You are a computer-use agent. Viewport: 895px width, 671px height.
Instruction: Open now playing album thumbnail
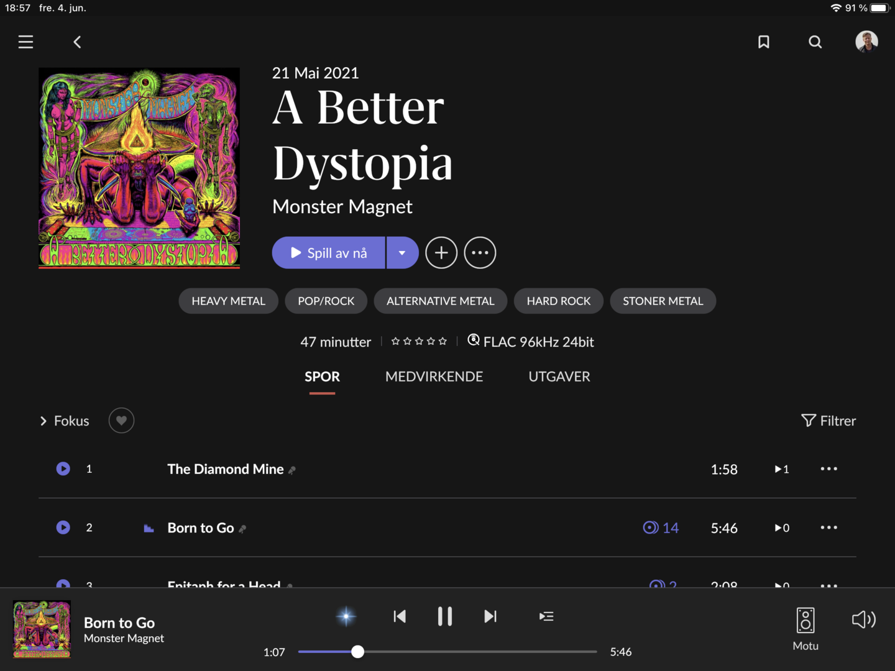[x=42, y=629]
